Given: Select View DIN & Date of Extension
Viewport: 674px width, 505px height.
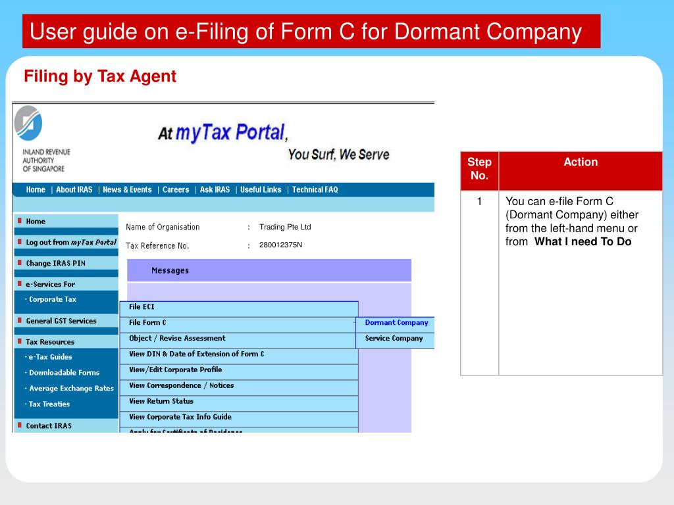Looking at the screenshot, I should [239, 356].
